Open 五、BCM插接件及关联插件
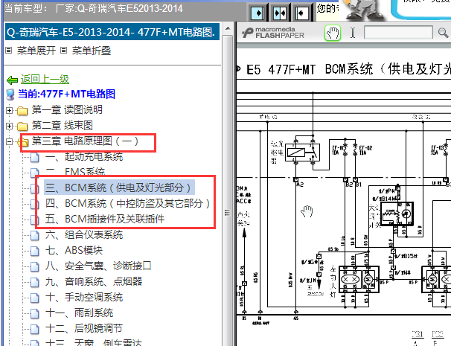The width and height of the screenshot is (451, 346). coord(105,219)
